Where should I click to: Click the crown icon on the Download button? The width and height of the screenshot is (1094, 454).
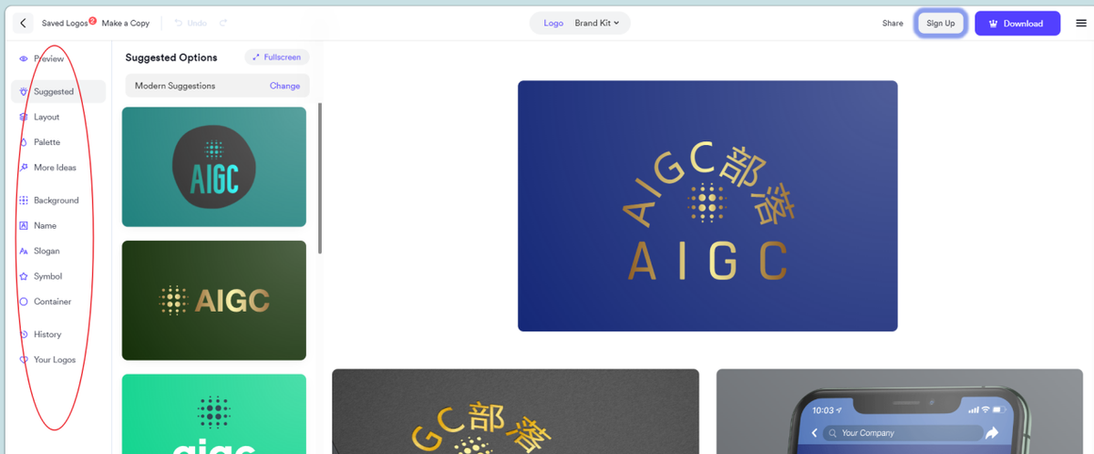(x=993, y=24)
